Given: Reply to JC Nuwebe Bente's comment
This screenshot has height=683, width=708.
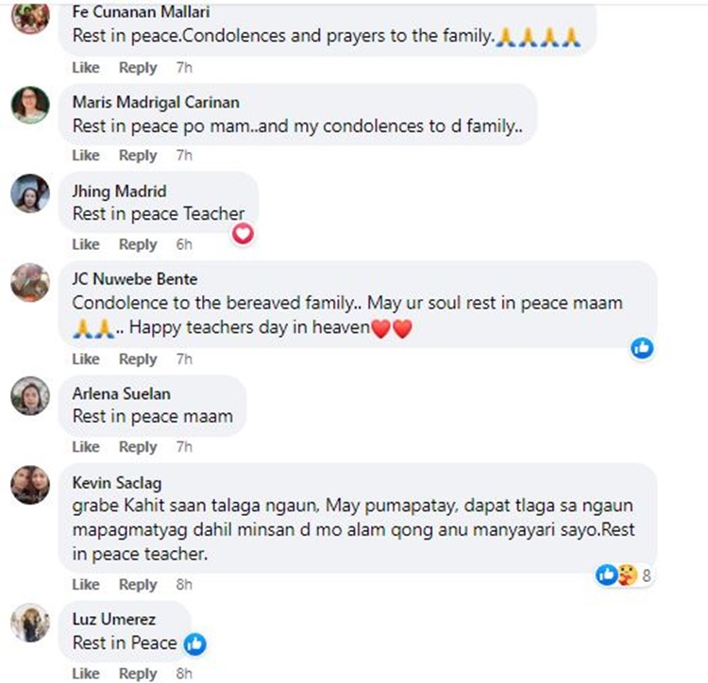Looking at the screenshot, I should pyautogui.click(x=138, y=359).
